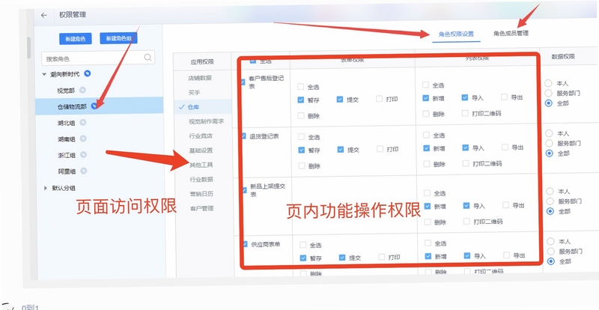Uncheck 新增 in the 退货登记表 row
Viewport: 599px width, 310px height.
point(426,148)
